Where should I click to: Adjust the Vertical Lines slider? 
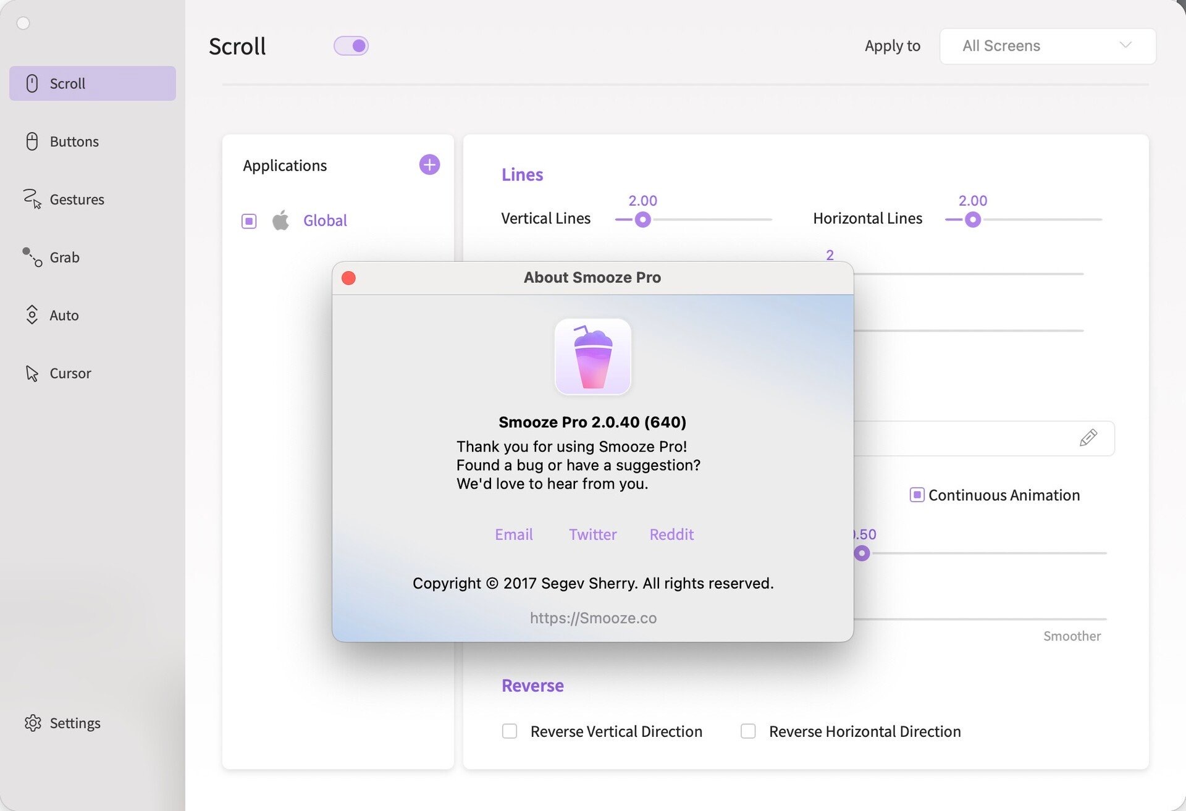click(643, 219)
